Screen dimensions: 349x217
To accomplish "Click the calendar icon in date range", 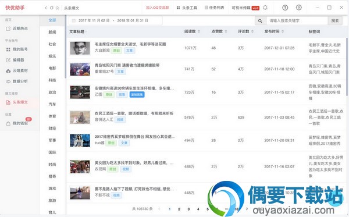I will (x=73, y=20).
